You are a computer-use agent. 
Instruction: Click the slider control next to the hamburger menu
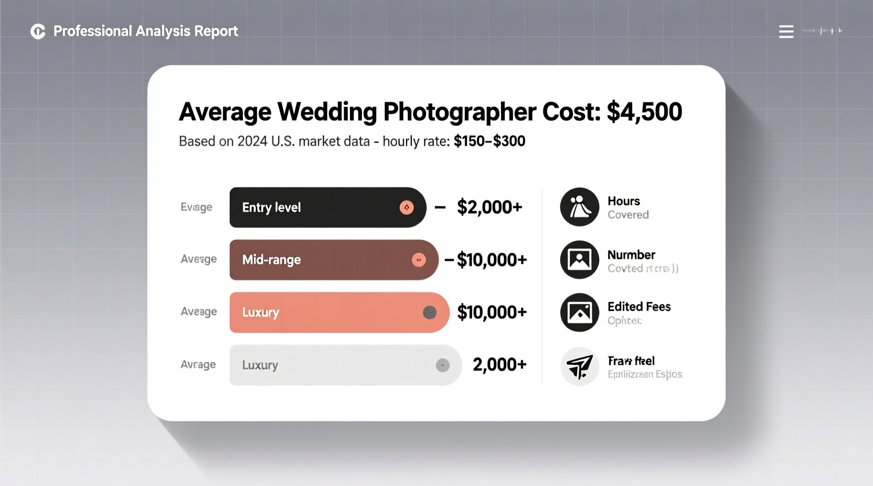824,31
